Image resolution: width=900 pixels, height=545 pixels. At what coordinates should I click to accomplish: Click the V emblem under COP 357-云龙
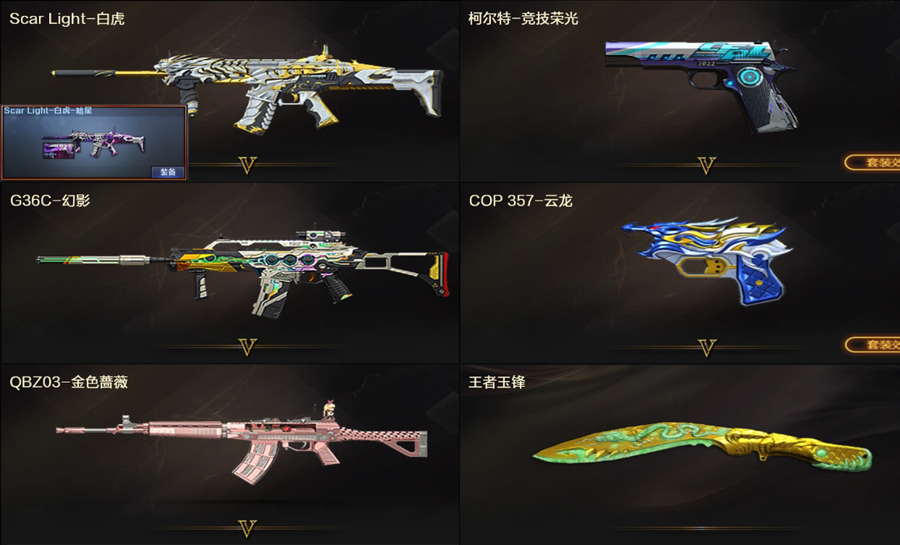pyautogui.click(x=707, y=347)
